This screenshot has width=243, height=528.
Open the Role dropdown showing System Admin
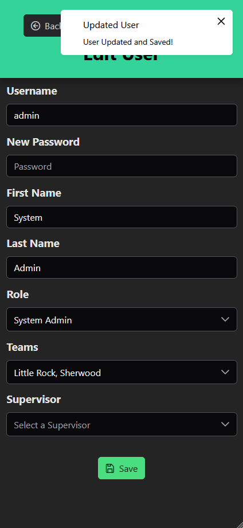tap(121, 319)
